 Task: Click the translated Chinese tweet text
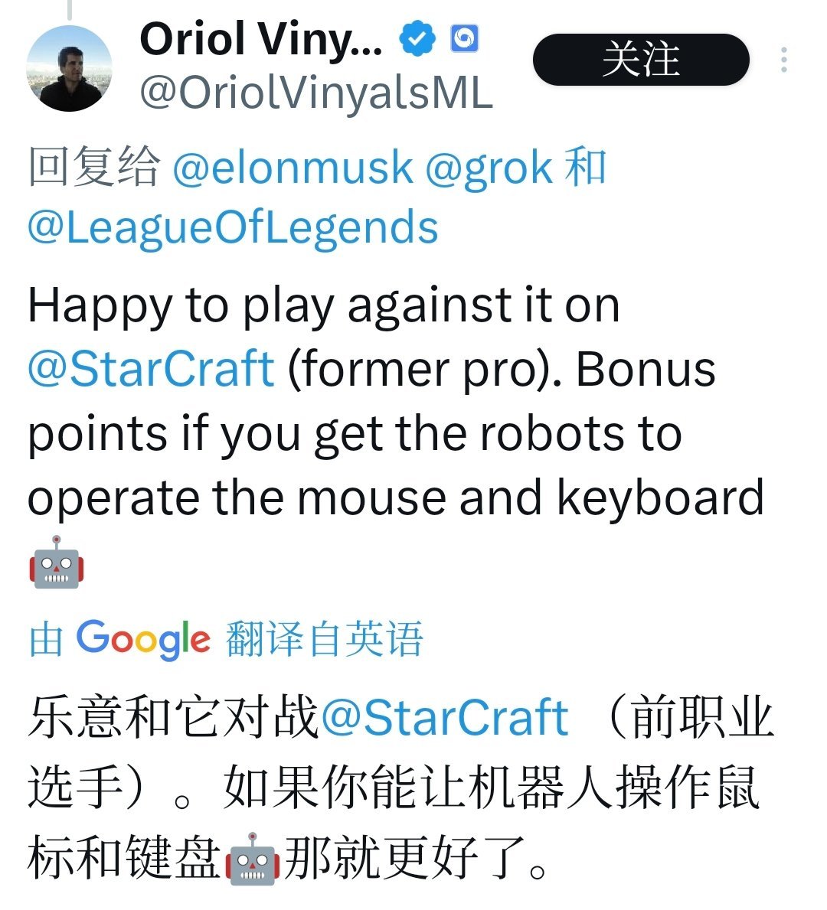coord(400,788)
